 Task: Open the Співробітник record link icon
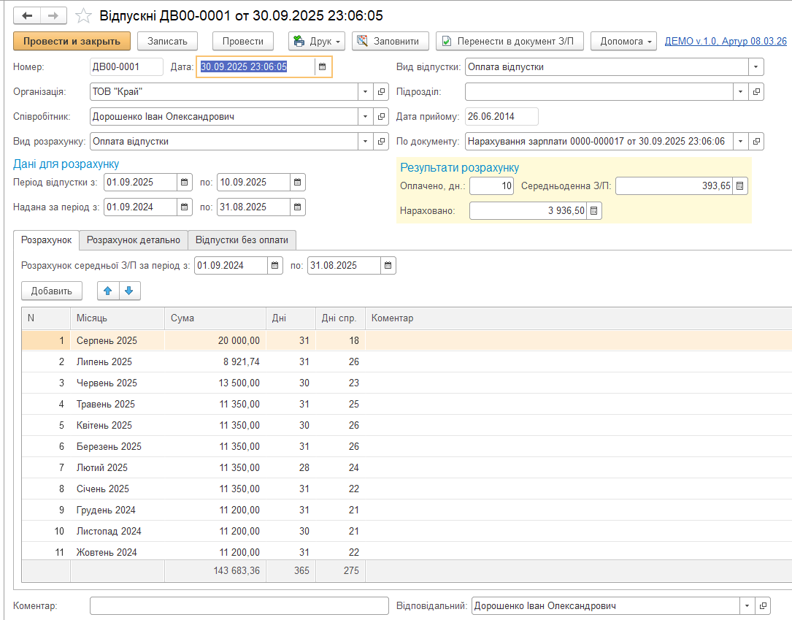point(381,117)
